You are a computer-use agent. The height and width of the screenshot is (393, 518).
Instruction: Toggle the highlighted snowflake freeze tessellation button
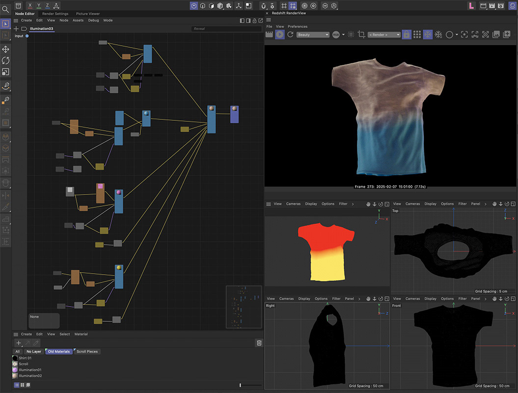[x=428, y=34]
